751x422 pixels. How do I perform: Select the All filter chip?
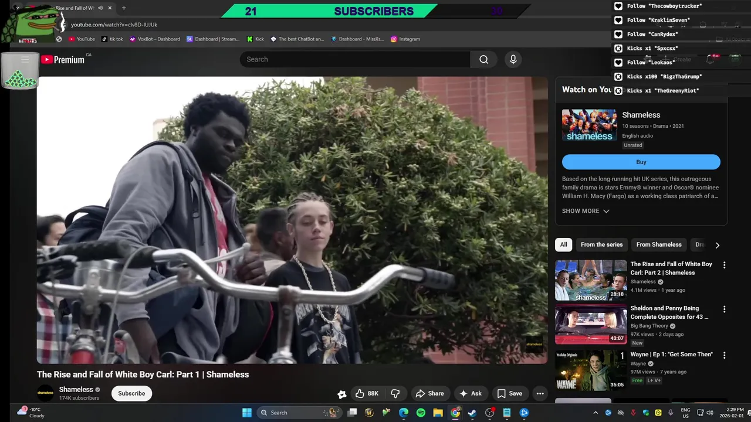563,245
